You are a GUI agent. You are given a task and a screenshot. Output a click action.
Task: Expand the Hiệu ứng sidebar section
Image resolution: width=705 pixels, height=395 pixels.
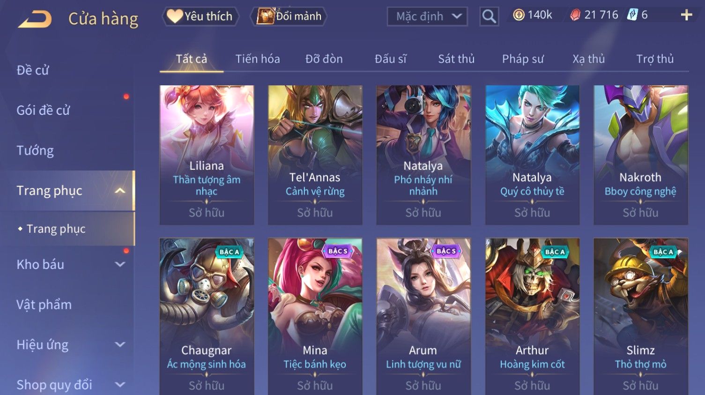[x=120, y=345]
